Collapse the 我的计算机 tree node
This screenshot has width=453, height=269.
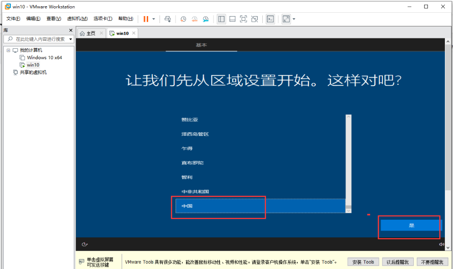click(x=9, y=50)
